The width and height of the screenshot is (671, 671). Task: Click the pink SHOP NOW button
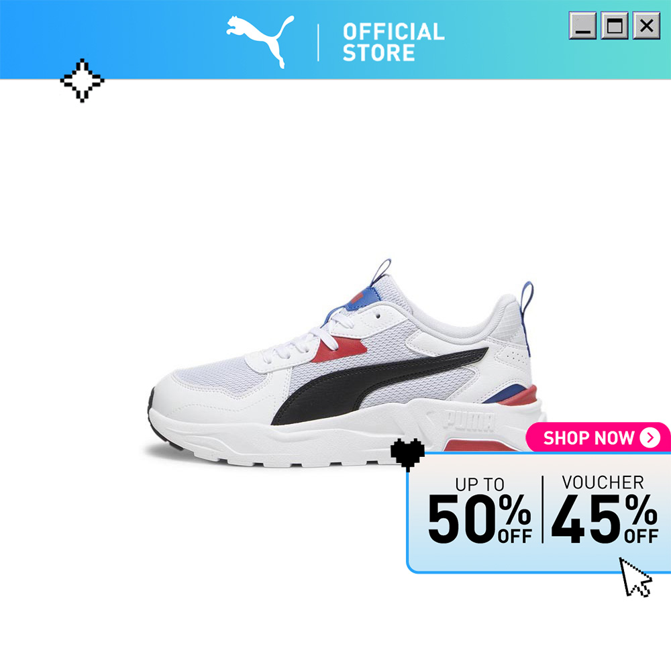point(598,437)
